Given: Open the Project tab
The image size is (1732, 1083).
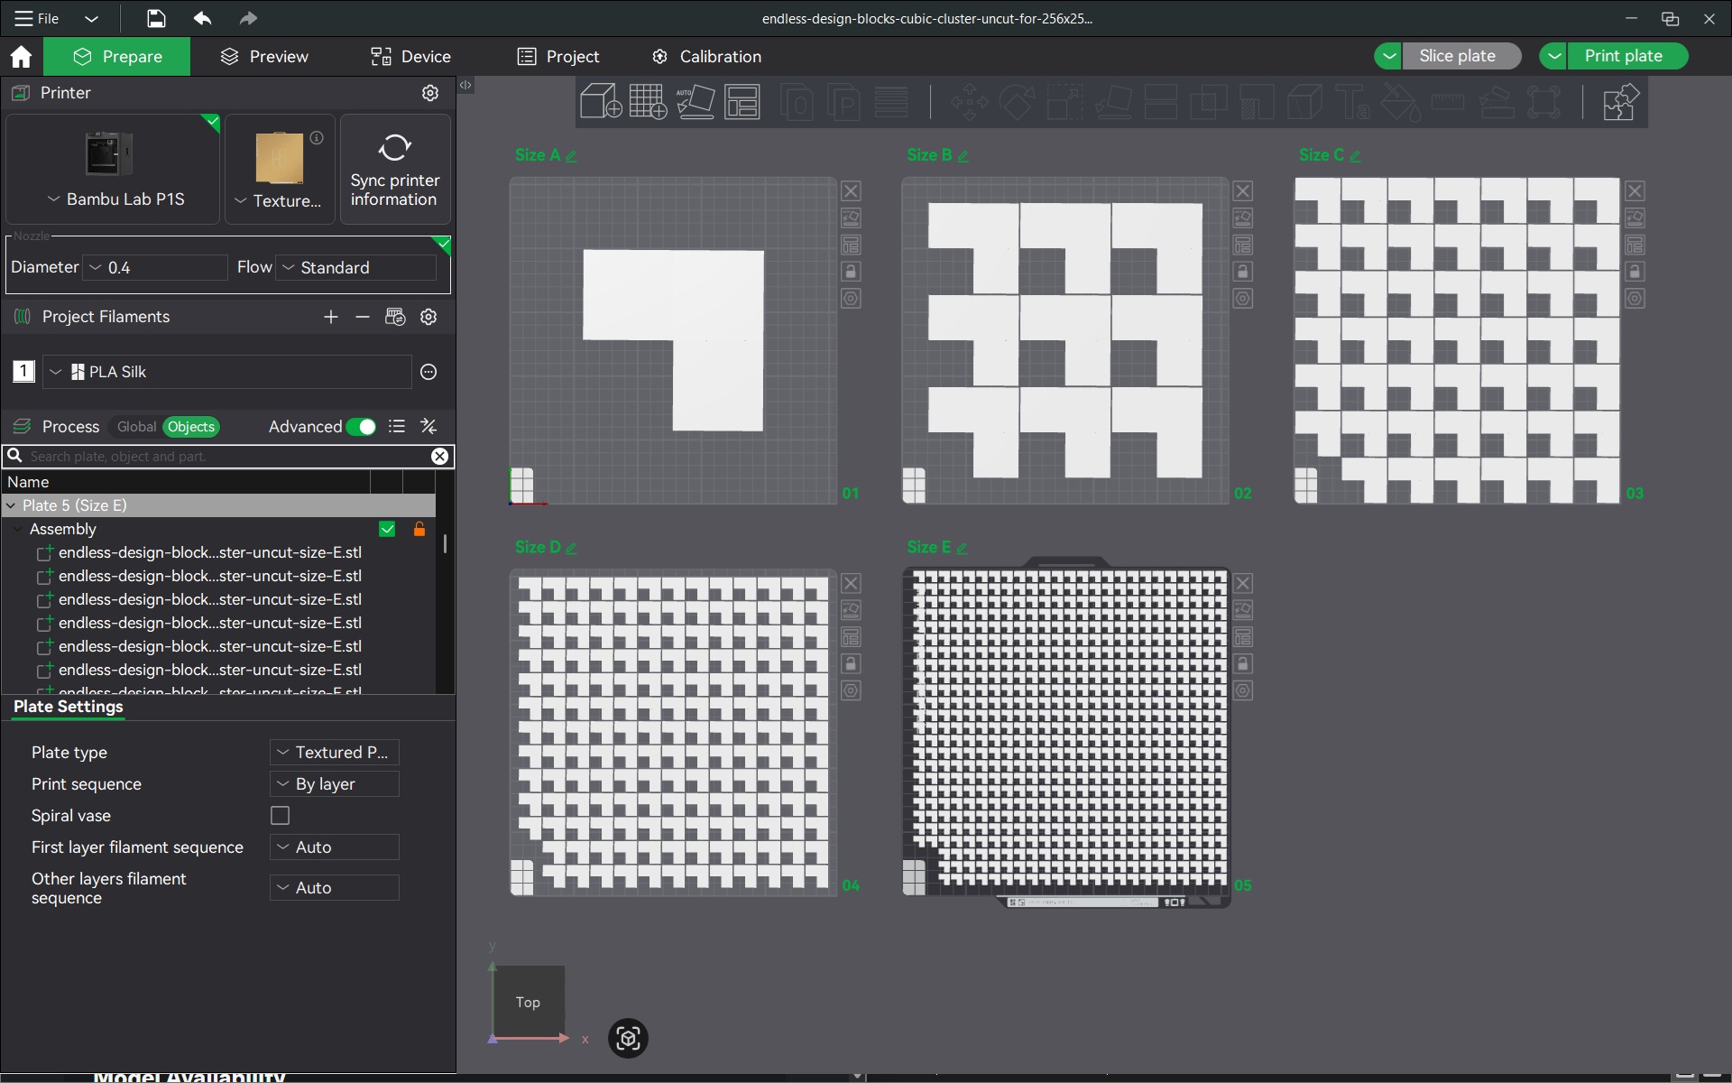Looking at the screenshot, I should point(558,57).
